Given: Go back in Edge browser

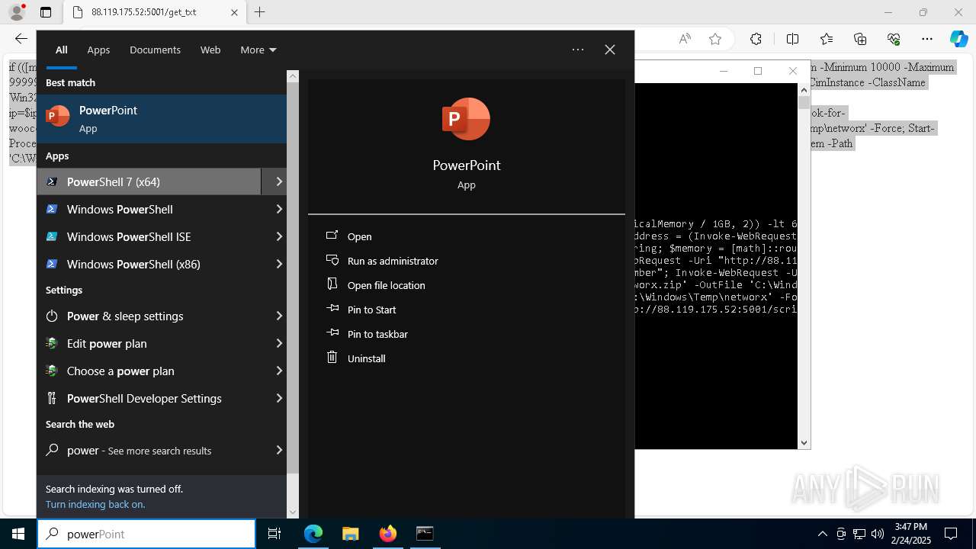Looking at the screenshot, I should 21,39.
